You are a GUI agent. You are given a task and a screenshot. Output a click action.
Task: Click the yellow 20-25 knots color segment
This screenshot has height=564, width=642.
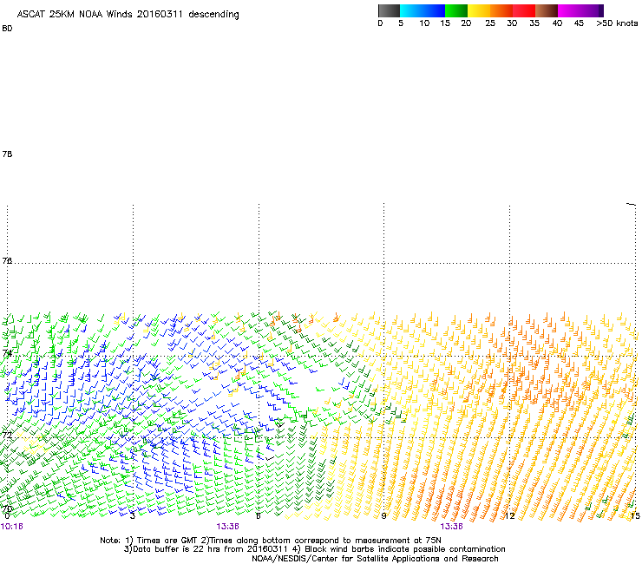tap(479, 10)
